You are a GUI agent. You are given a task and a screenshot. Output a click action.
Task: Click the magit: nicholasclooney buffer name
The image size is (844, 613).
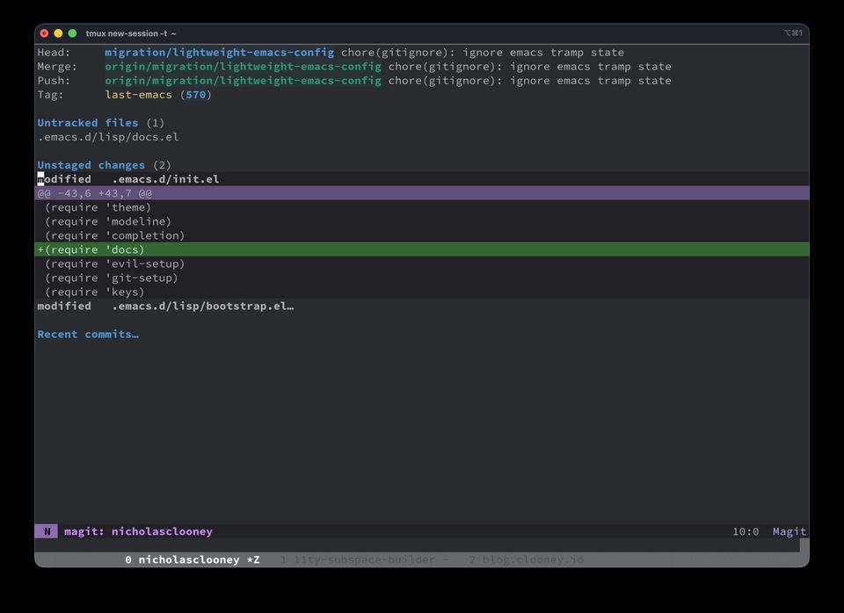(x=138, y=531)
